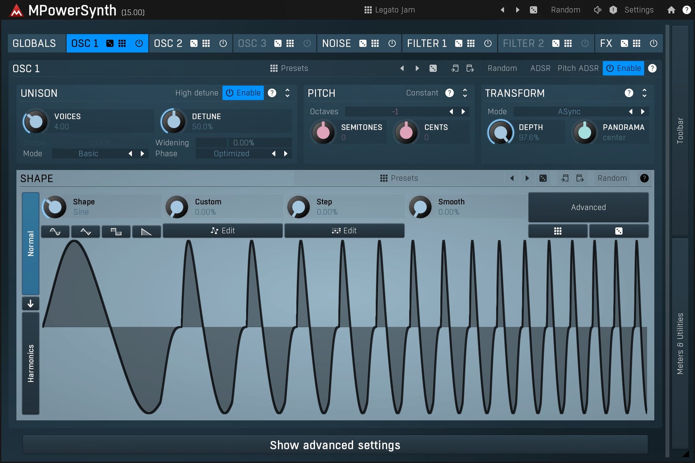This screenshot has height=463, width=695.
Task: Switch to the OSC 2 tab
Action: coord(168,43)
